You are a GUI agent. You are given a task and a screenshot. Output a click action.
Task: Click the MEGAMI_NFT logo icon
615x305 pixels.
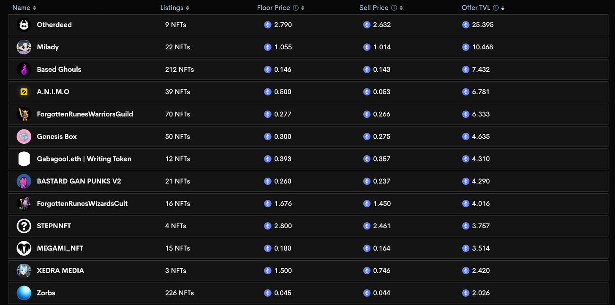coord(24,248)
